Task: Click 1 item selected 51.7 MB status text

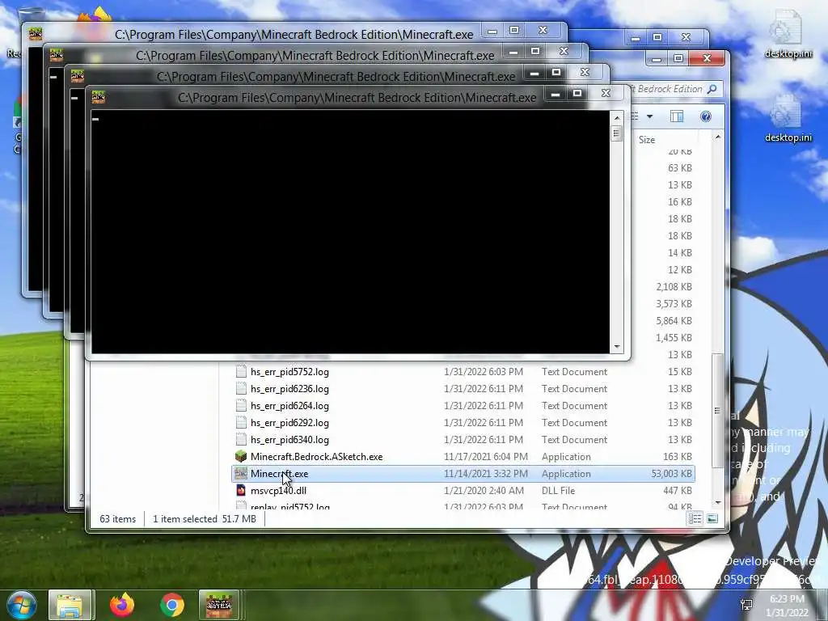Action: click(205, 519)
